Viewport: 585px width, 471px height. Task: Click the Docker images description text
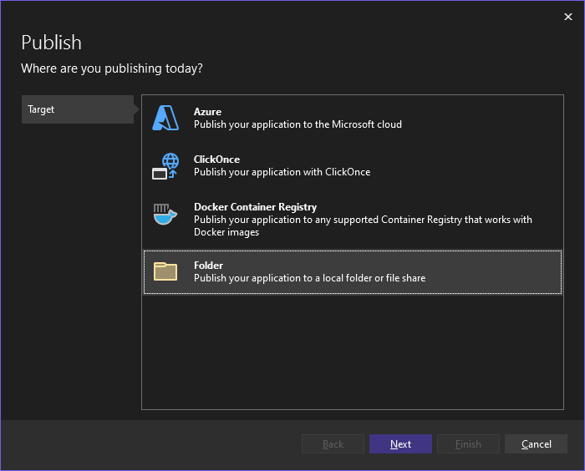pos(363,225)
